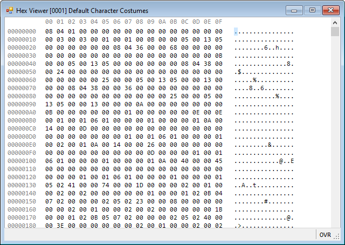Image resolution: width=345 pixels, height=245 pixels.
Task: Maximize the Hex Viewer window
Action: click(312, 10)
